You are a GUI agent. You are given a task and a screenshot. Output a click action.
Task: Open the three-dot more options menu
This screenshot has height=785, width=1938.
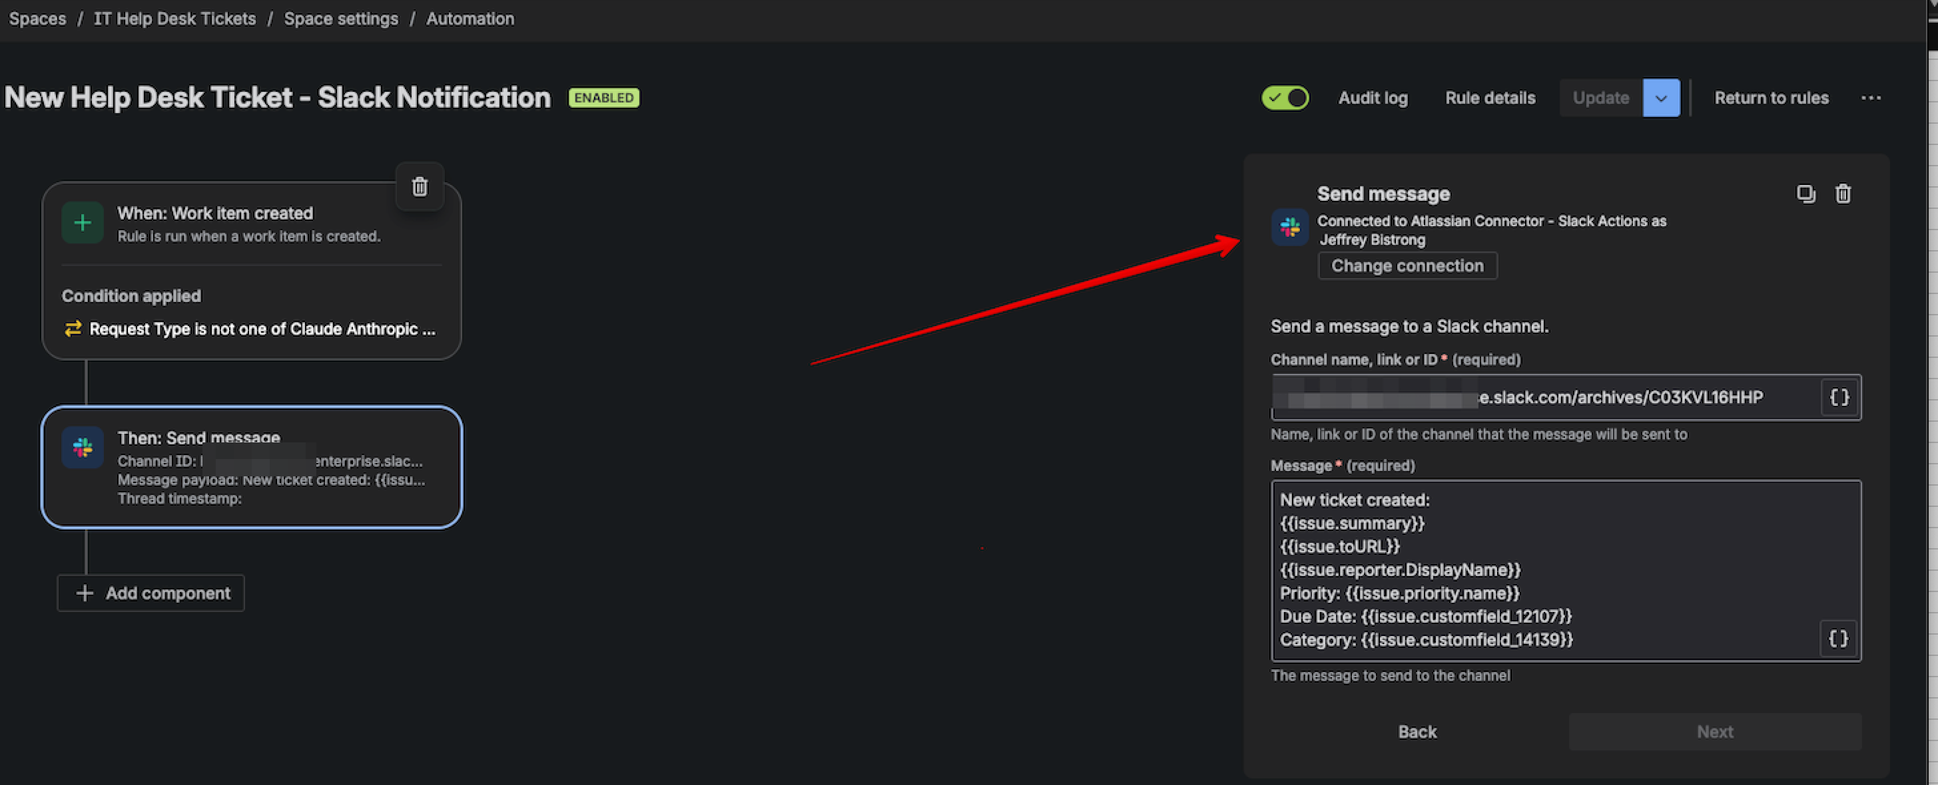coord(1871,98)
